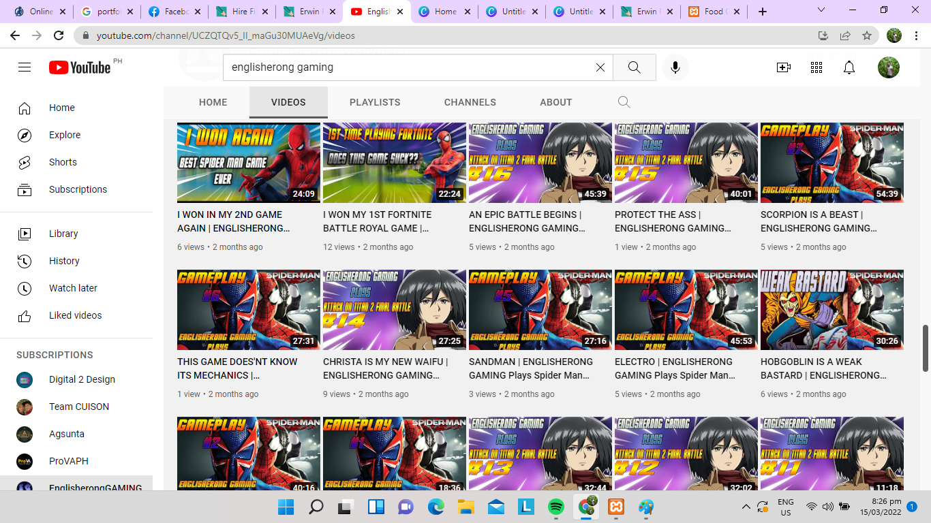The image size is (931, 523).
Task: Open the CHANNELS tab
Action: 470,102
